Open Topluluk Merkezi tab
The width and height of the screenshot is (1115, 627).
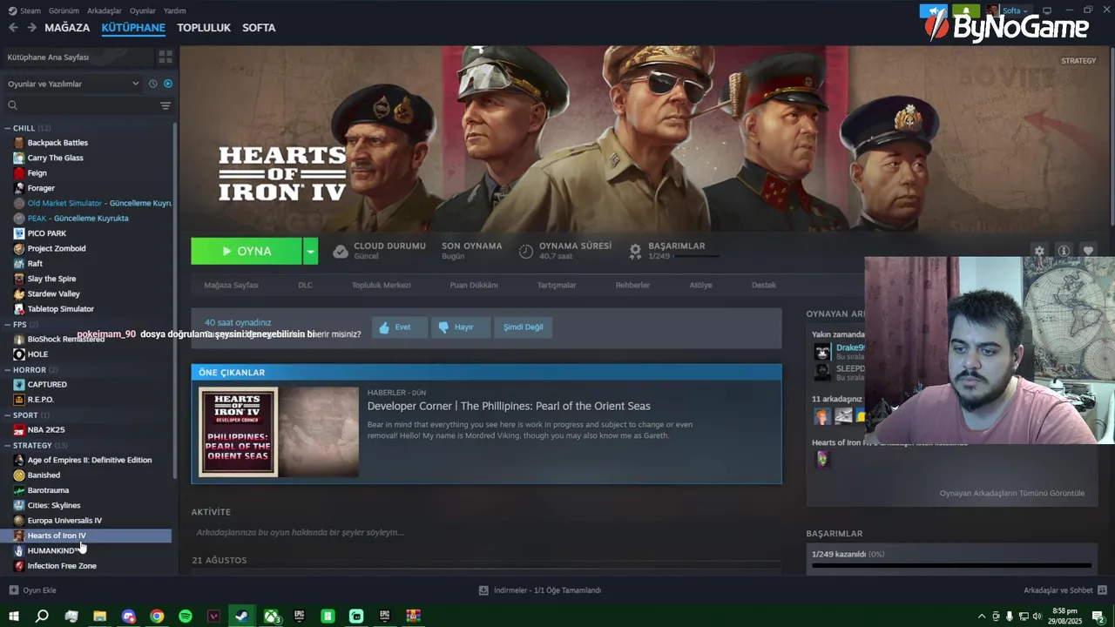[x=381, y=285]
